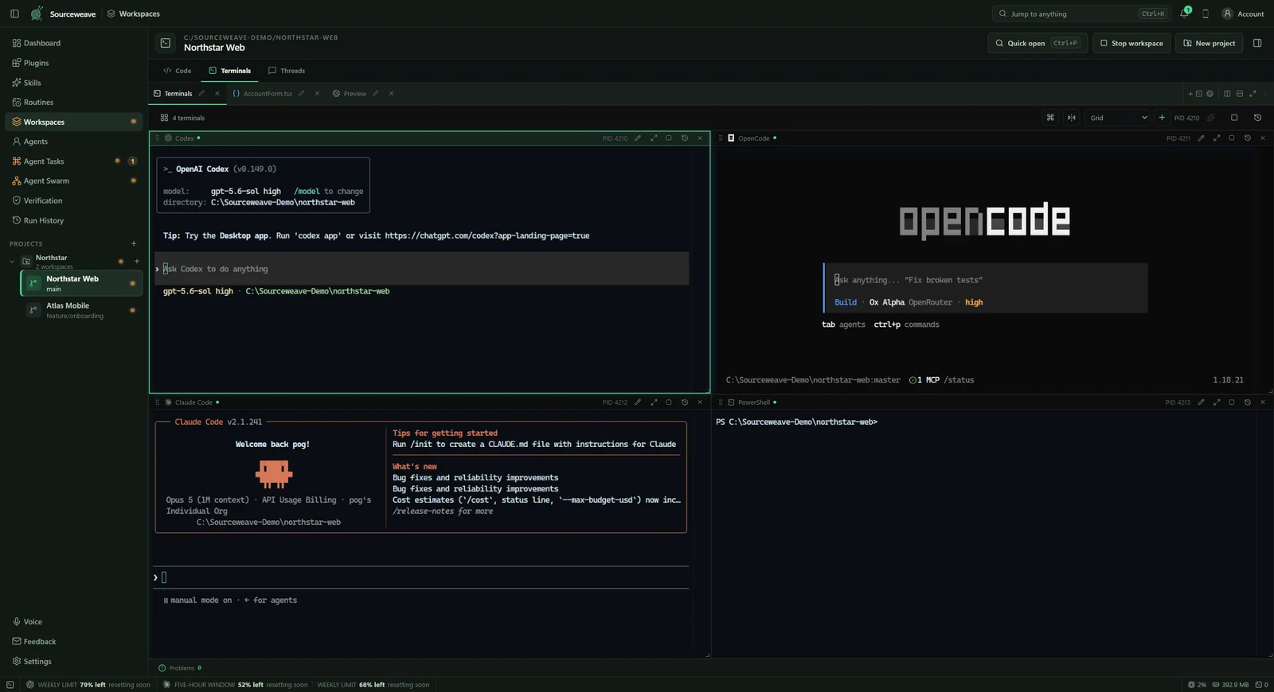Viewport: 1274px width, 692px height.
Task: Expand the OpenCode terminal pane
Action: [x=1217, y=138]
